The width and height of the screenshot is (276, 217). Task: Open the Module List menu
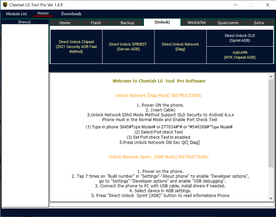pyautogui.click(x=16, y=14)
